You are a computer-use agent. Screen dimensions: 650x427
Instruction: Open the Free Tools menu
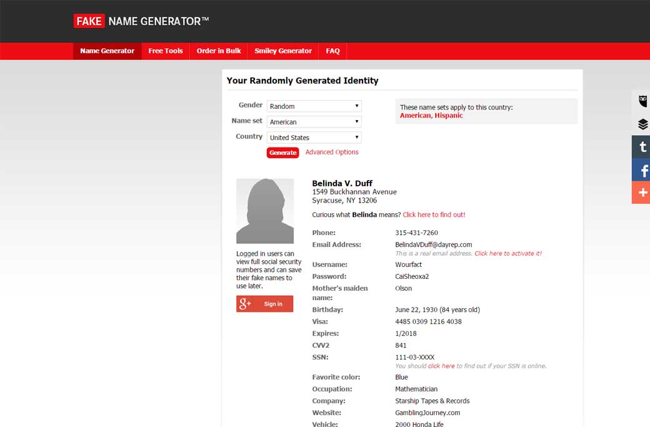pyautogui.click(x=166, y=51)
